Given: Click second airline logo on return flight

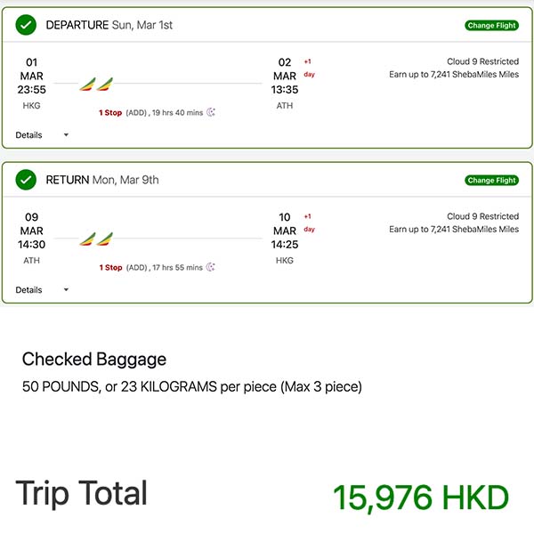Looking at the screenshot, I should (x=105, y=239).
